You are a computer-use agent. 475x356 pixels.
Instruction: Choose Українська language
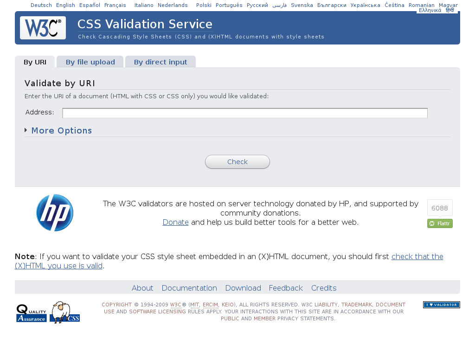(366, 5)
